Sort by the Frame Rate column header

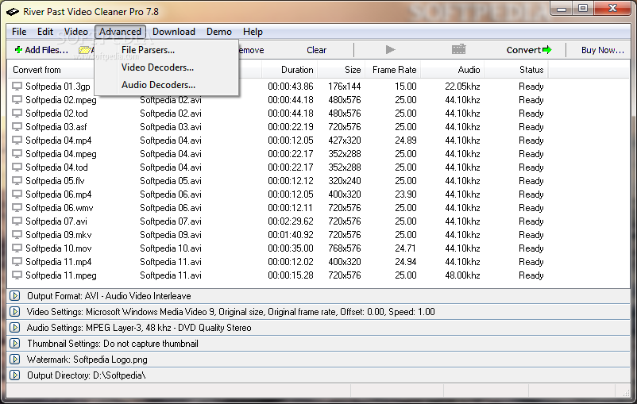394,70
